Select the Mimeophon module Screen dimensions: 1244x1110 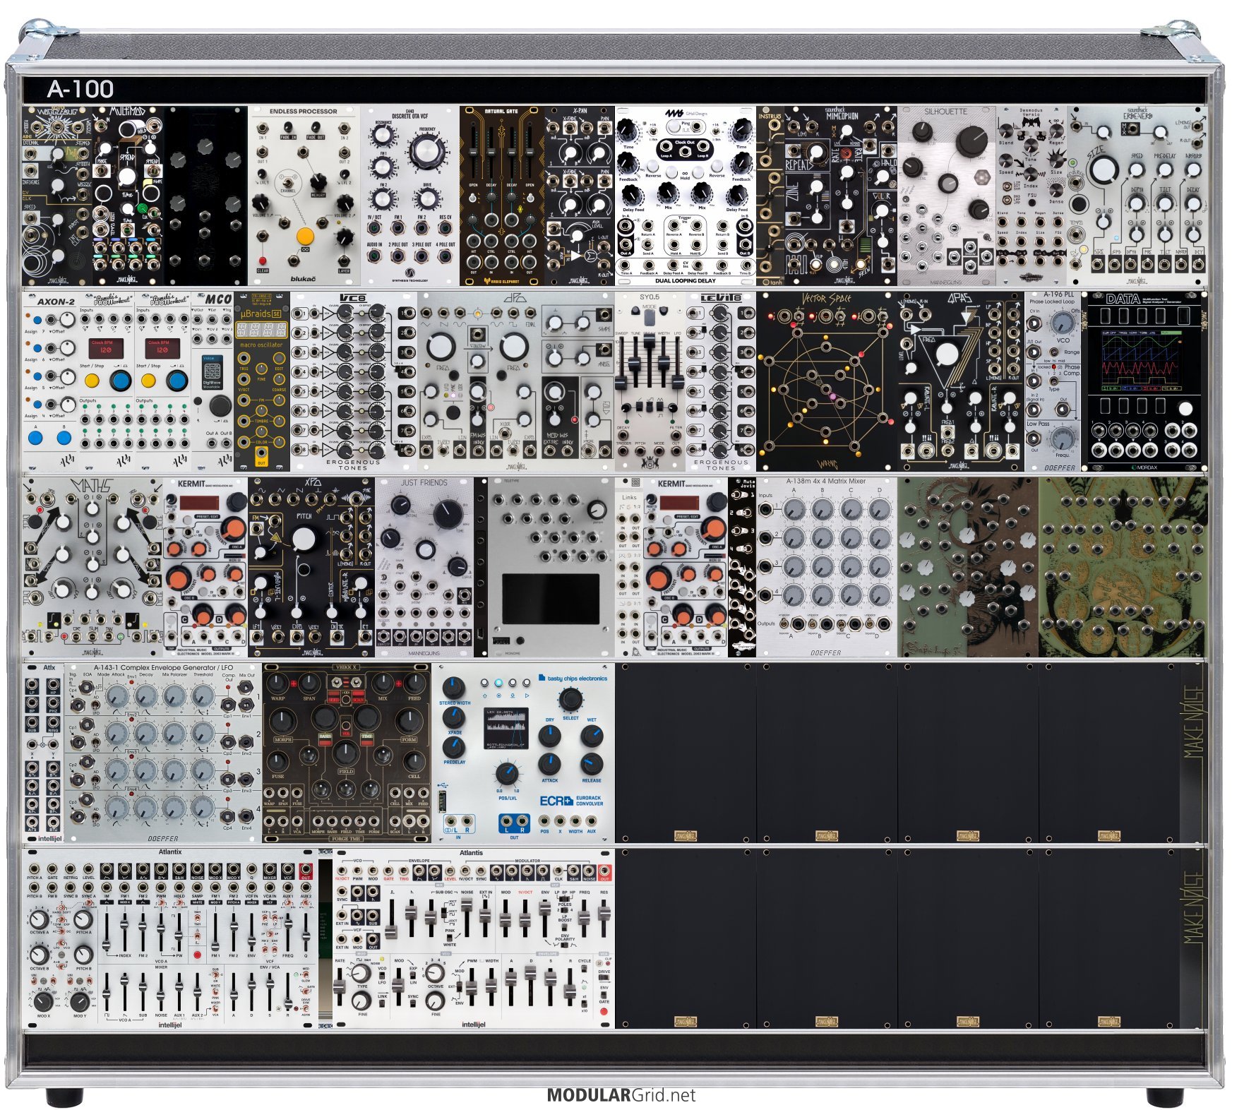pyautogui.click(x=841, y=196)
